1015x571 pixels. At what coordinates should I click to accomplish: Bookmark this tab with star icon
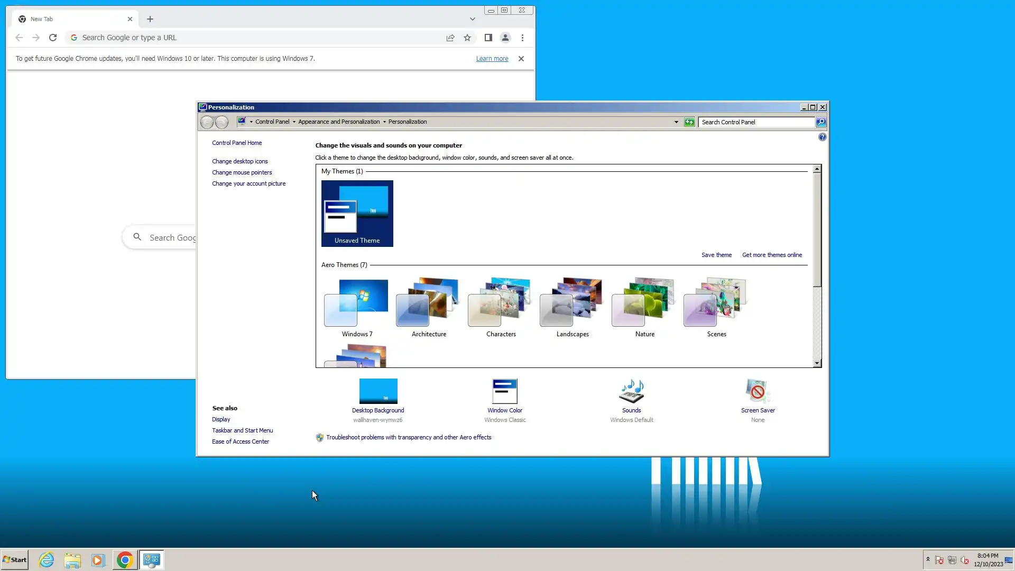coord(467,38)
